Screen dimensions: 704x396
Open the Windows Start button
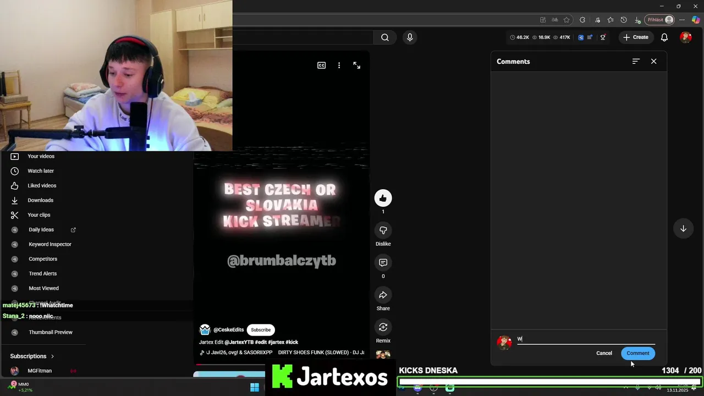coord(255,387)
